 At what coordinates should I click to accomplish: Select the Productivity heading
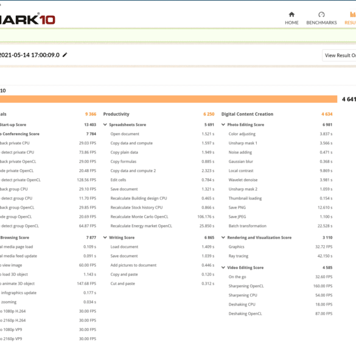pos(116,114)
